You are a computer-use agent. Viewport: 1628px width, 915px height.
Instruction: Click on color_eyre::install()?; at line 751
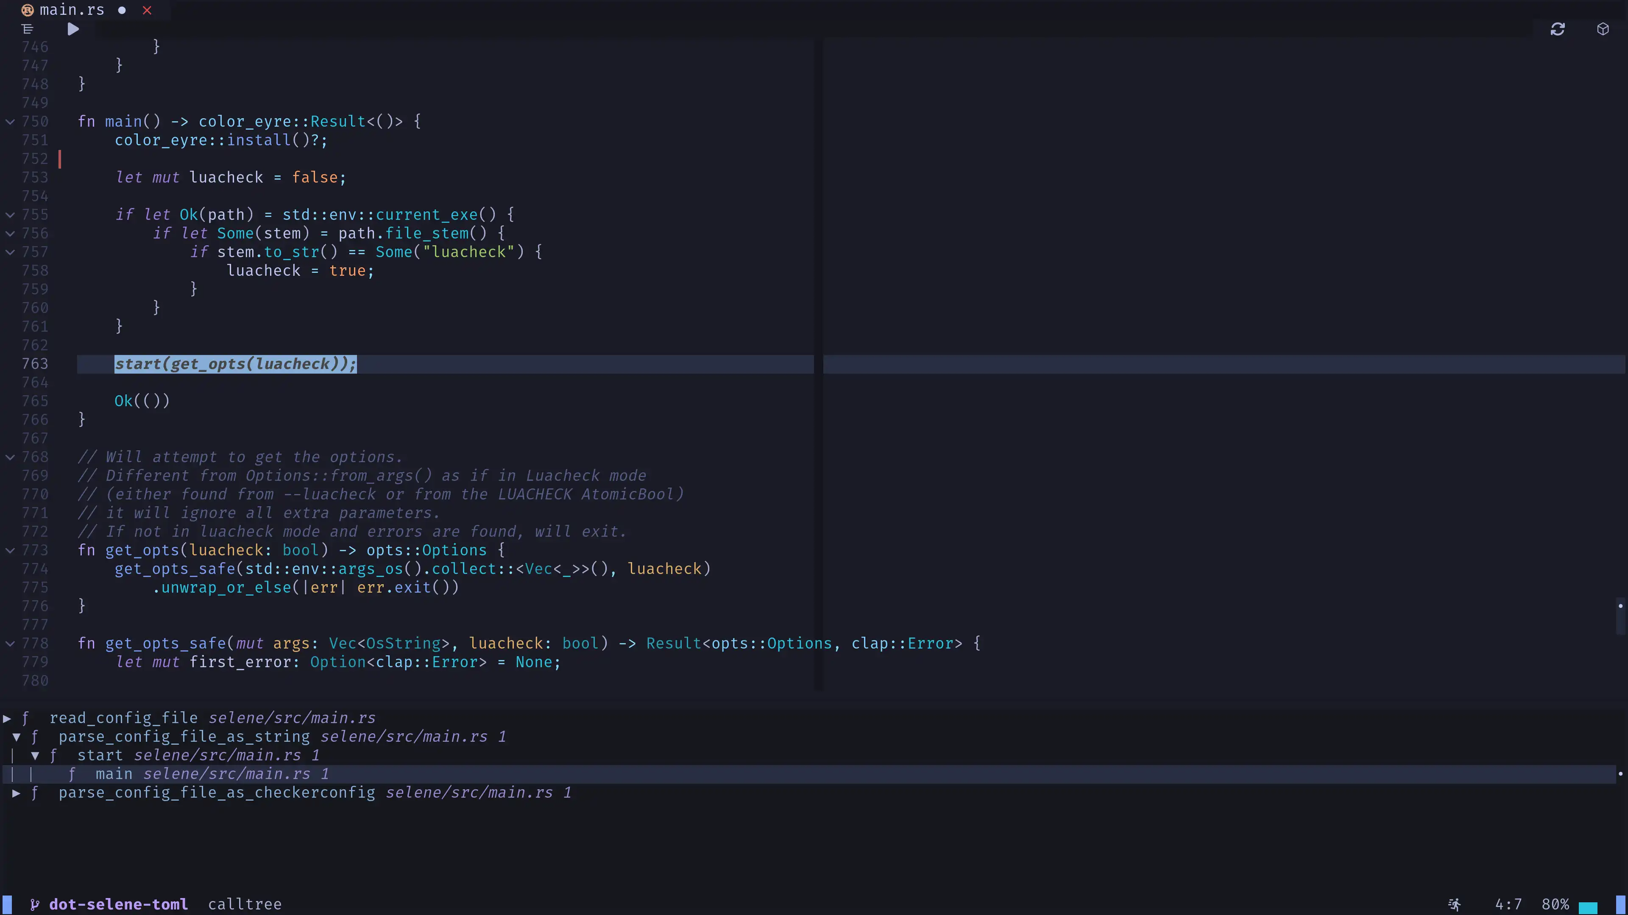point(221,140)
